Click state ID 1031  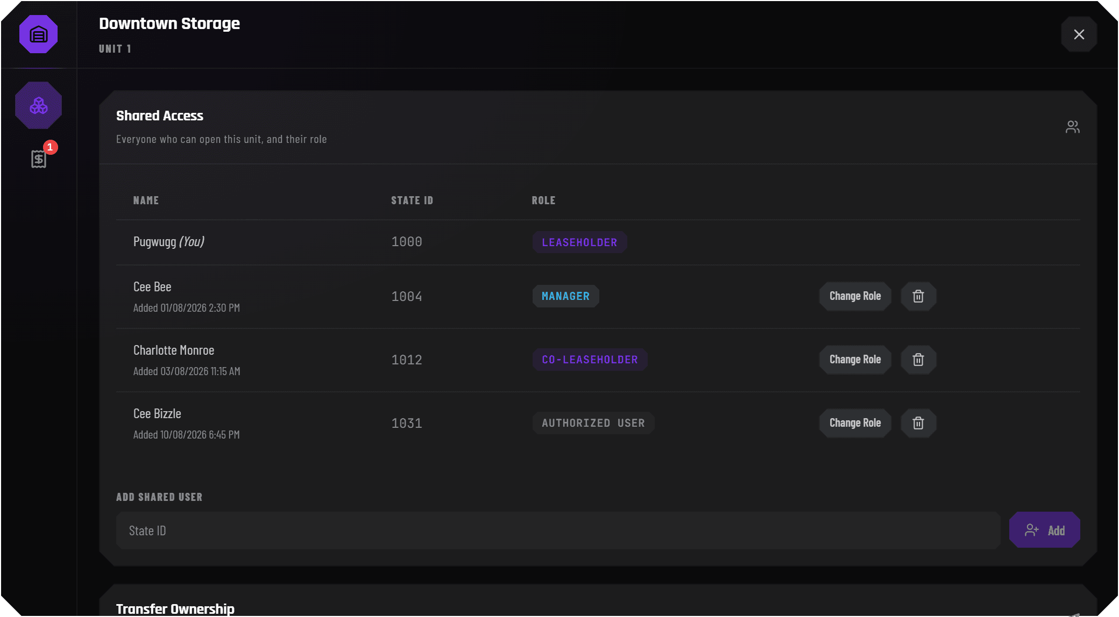point(407,424)
